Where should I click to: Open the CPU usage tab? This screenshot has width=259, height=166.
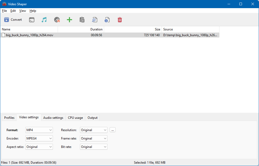[75, 117]
